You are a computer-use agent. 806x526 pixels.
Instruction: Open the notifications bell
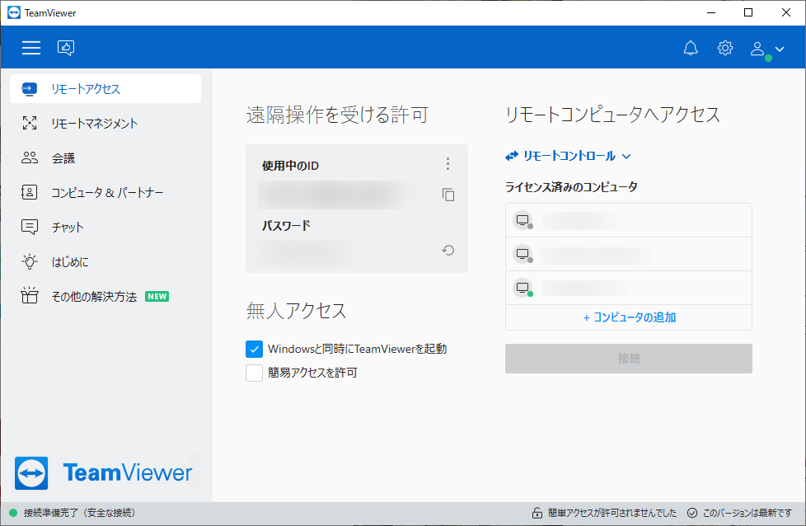tap(691, 48)
